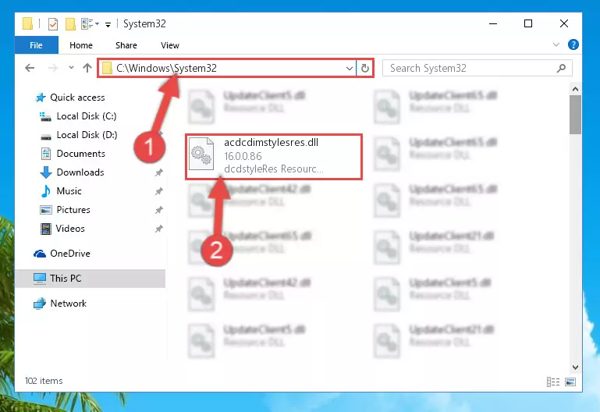Click the pin icon beside Videos
The width and height of the screenshot is (600, 412).
click(159, 229)
